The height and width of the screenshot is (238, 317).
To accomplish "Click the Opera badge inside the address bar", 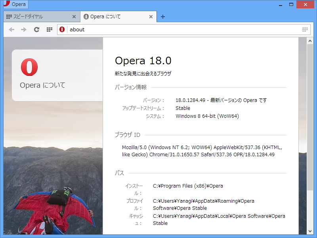I will [x=61, y=29].
